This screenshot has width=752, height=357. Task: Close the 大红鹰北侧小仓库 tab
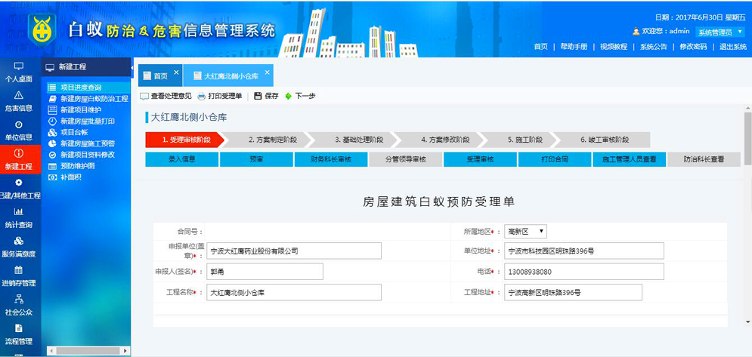click(x=267, y=72)
